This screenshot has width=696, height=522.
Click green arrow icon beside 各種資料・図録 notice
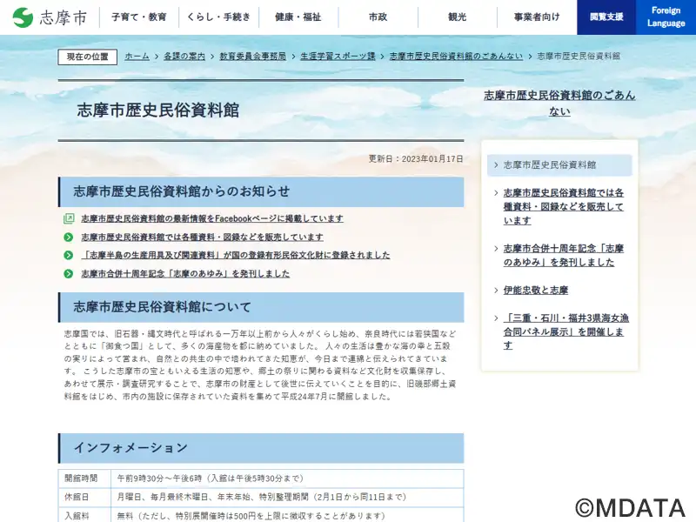(69, 238)
